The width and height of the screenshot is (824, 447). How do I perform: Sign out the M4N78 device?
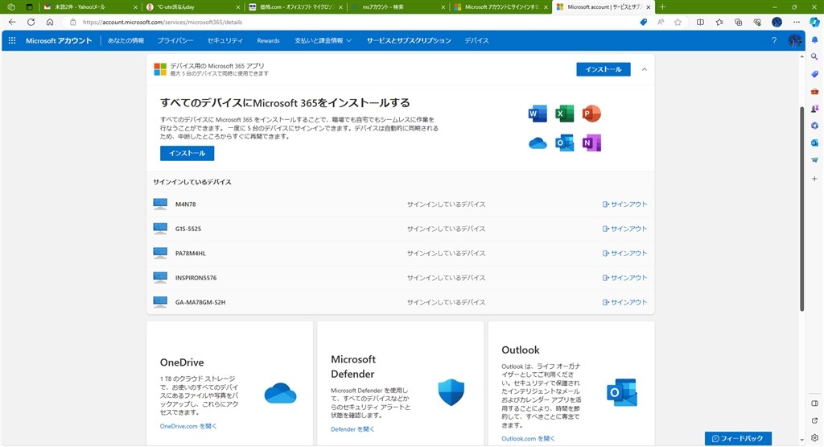[x=624, y=204]
